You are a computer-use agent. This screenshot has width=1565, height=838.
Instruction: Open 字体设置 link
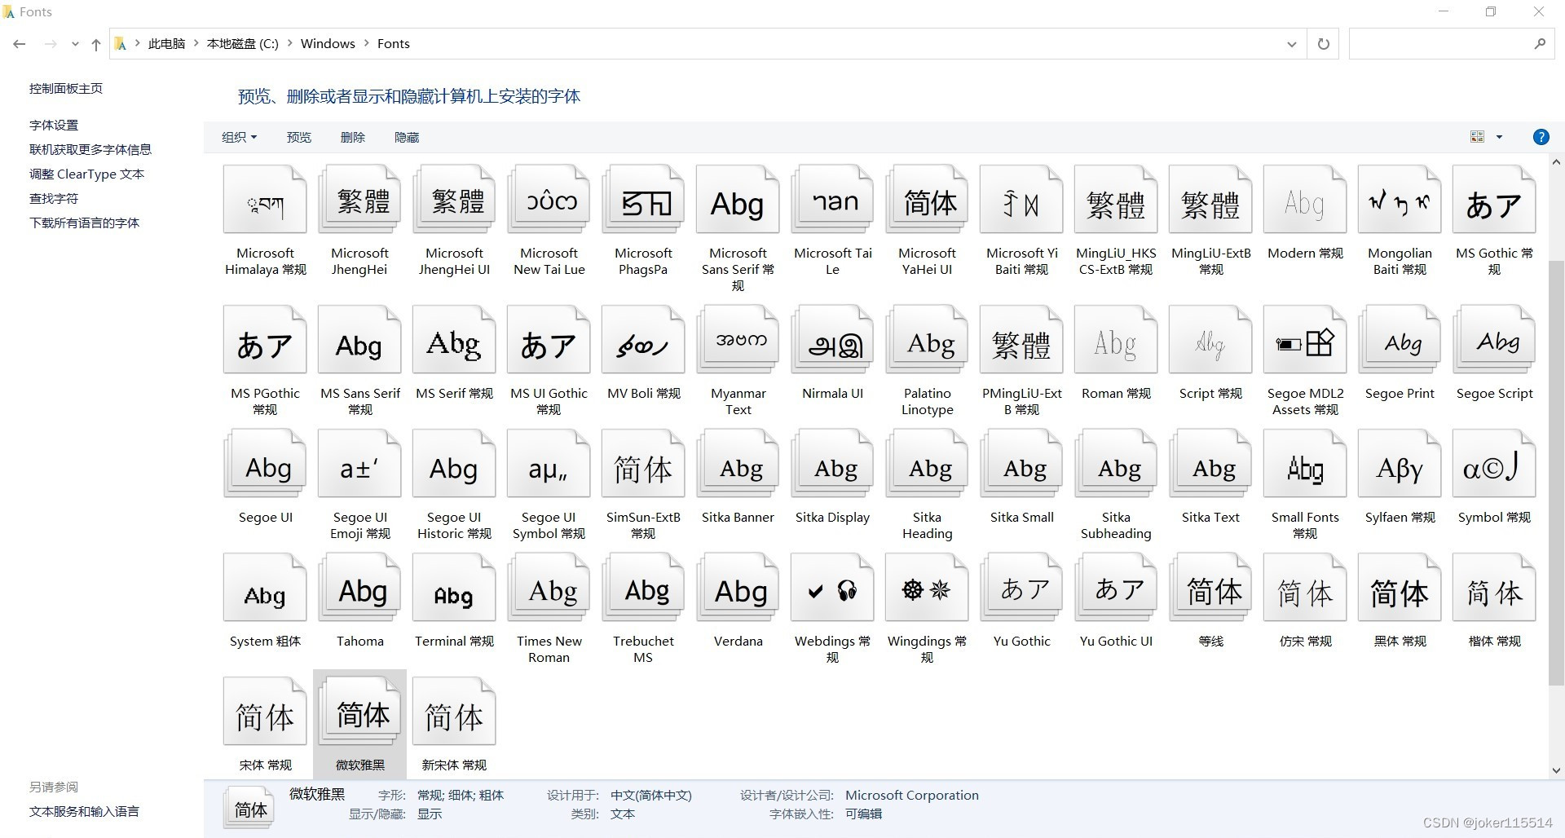[x=54, y=126]
